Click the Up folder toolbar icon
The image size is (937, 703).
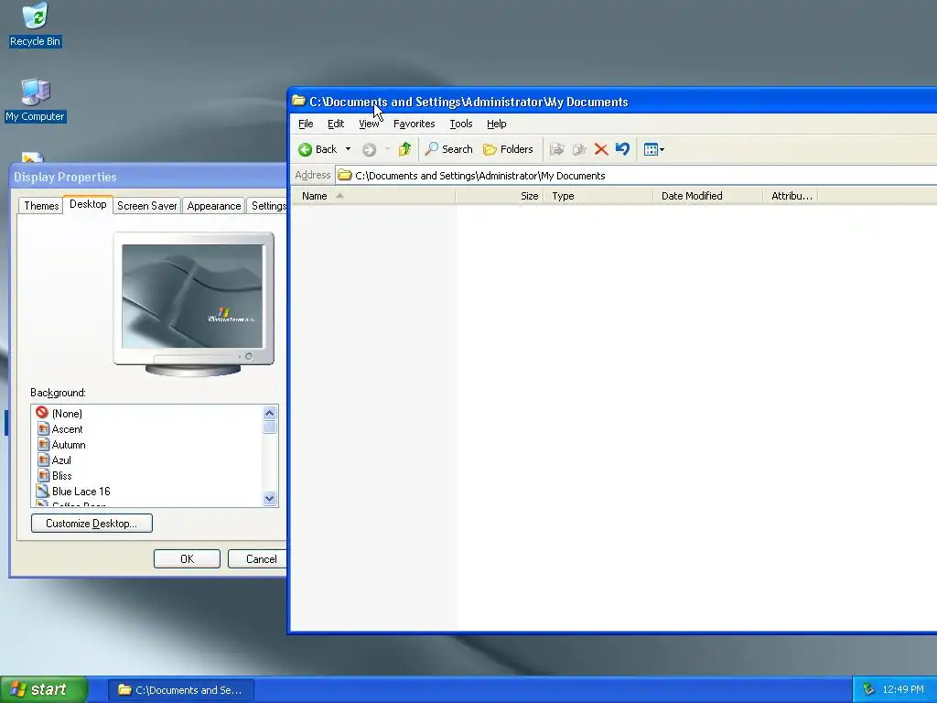(x=404, y=149)
